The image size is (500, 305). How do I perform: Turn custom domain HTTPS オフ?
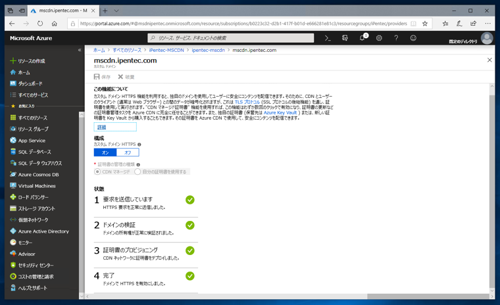point(128,152)
